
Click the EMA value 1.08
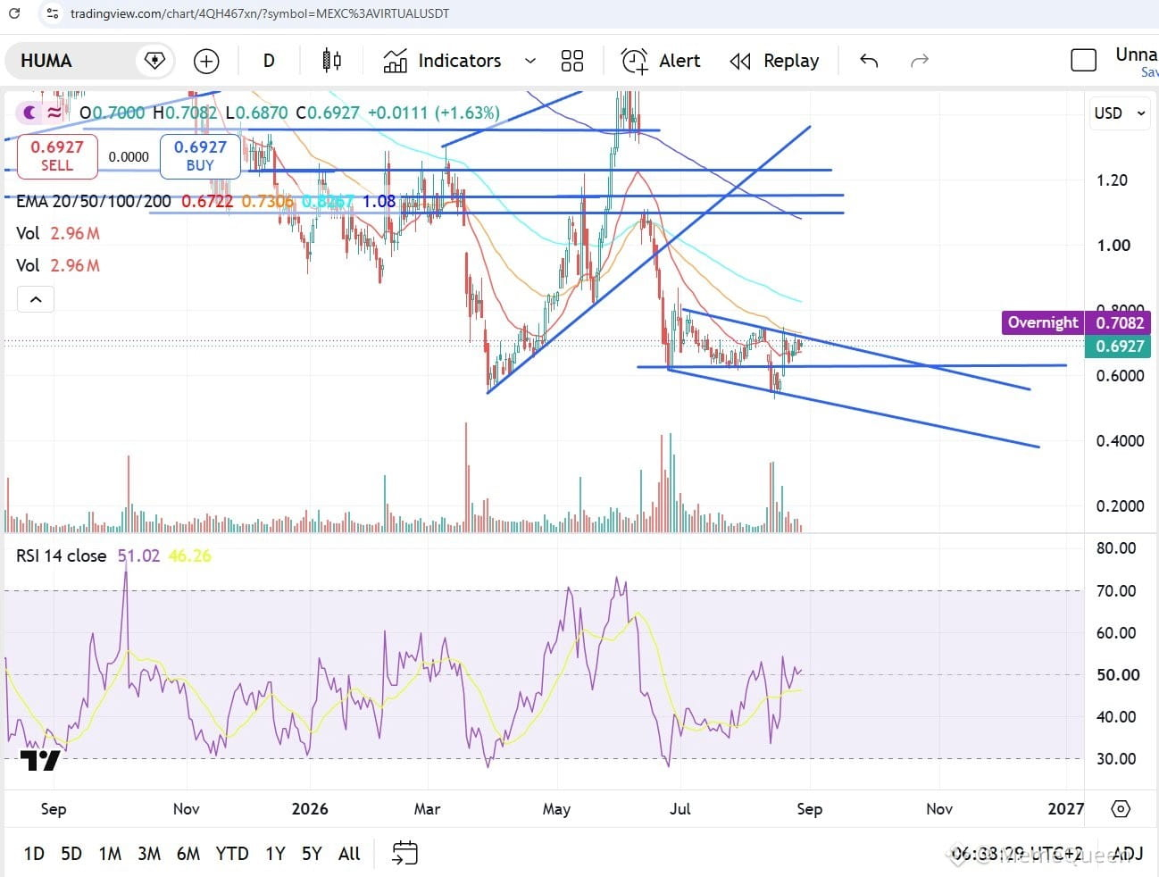tap(379, 201)
